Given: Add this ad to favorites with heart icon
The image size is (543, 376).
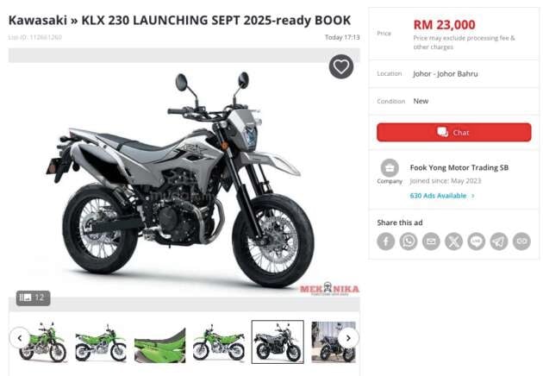Looking at the screenshot, I should (x=341, y=66).
